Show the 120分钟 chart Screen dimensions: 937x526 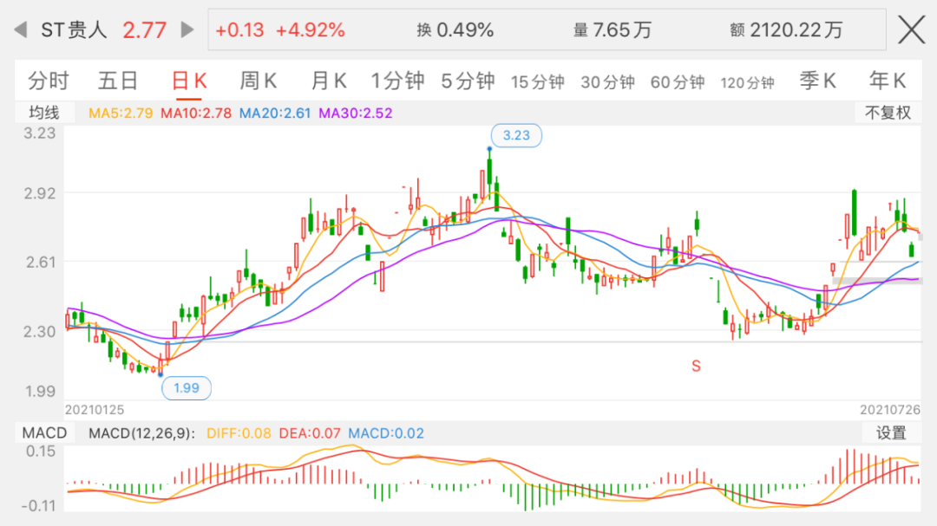point(747,82)
